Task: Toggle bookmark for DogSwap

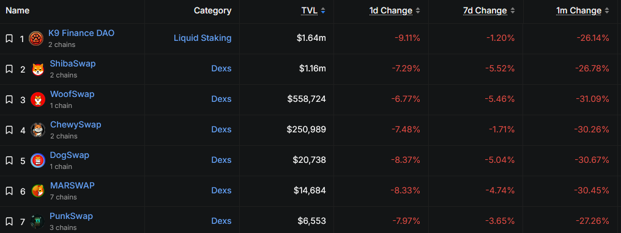Action: pyautogui.click(x=9, y=160)
